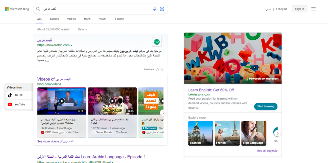The width and height of the screenshot is (328, 163).
Task: Open the French subject thumbnail
Action: click(x=227, y=133)
